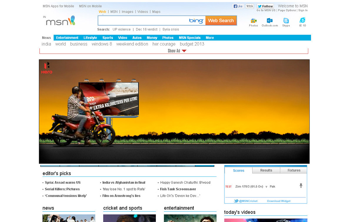Click the Bing logo in search box
The image size is (353, 222).
point(196,21)
